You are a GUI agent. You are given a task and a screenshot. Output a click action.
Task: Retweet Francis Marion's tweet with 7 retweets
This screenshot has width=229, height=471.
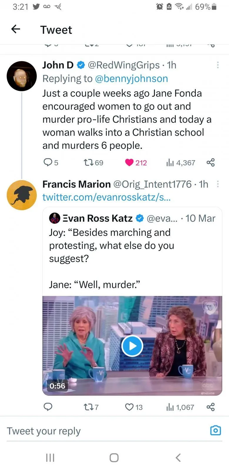(x=88, y=407)
